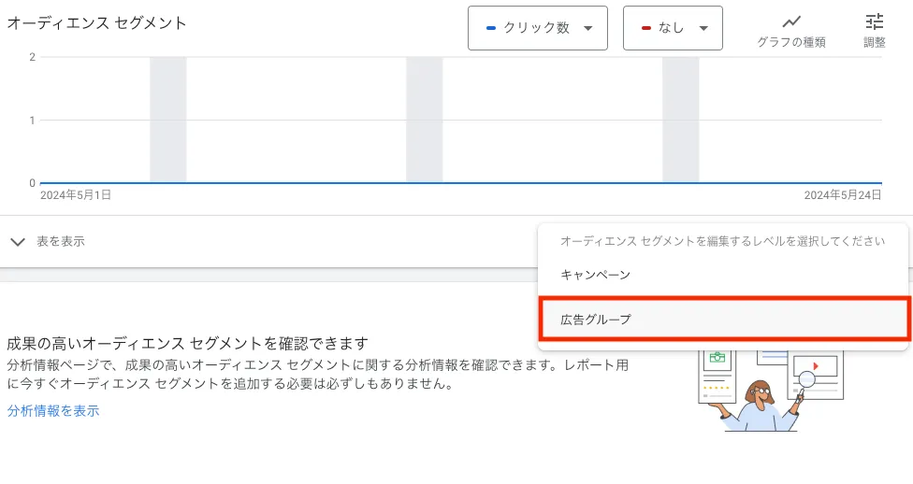Open the クリック数 metric dropdown
Viewport: 913px width, 484px height.
tap(538, 28)
